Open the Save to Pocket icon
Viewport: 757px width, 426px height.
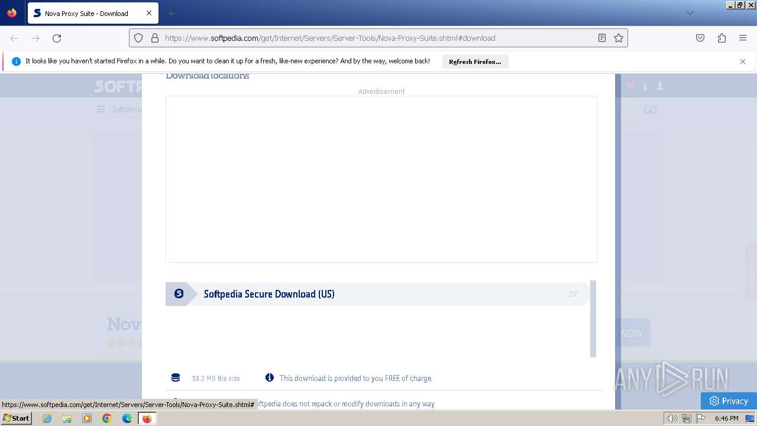tap(700, 38)
